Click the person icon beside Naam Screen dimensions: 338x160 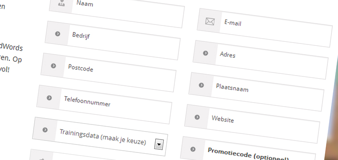click(x=61, y=3)
